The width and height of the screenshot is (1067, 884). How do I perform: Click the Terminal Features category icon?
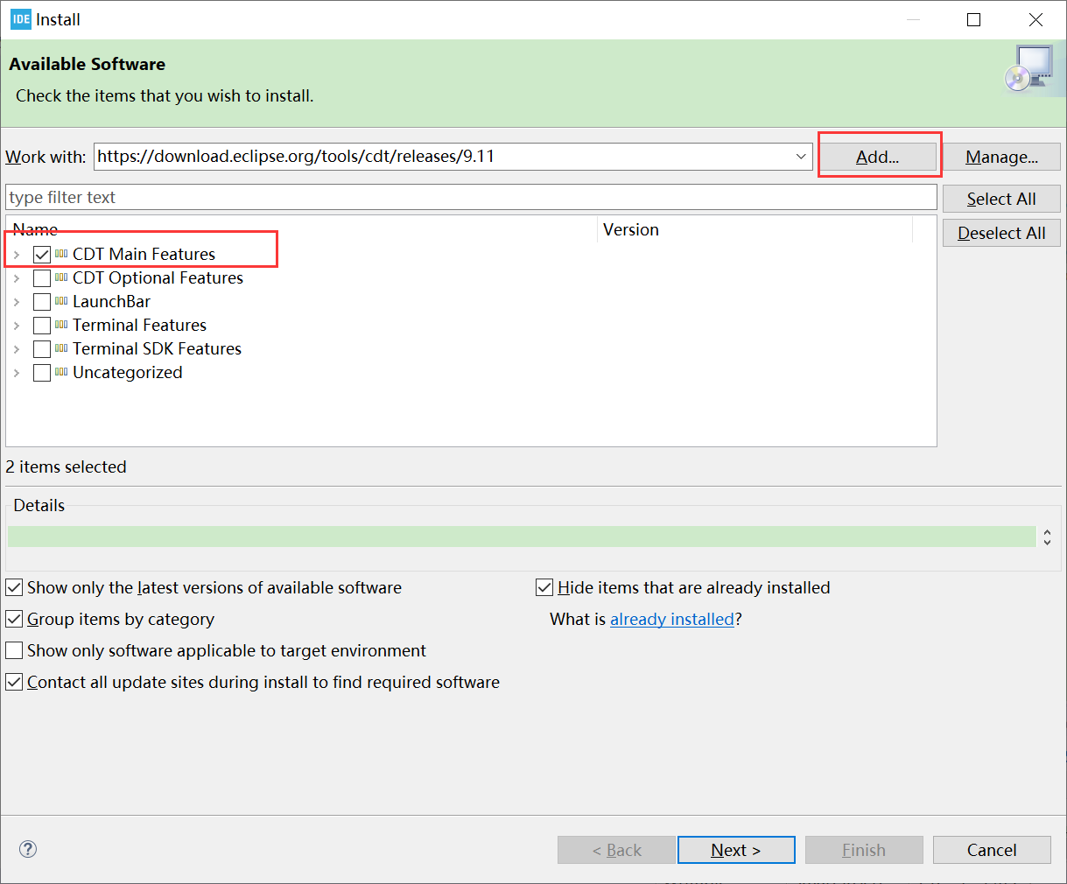pyautogui.click(x=61, y=325)
